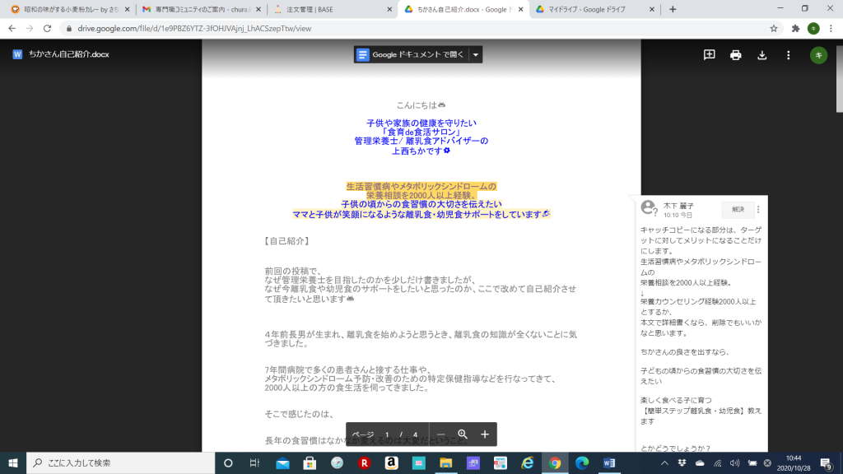Click the 【自己紹介】 heading text
The width and height of the screenshot is (843, 474).
[x=287, y=241]
